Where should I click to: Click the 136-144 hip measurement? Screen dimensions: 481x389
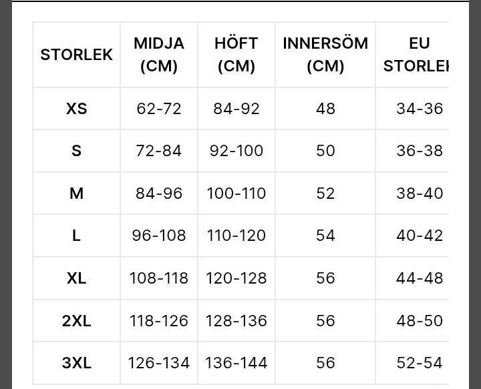click(236, 363)
